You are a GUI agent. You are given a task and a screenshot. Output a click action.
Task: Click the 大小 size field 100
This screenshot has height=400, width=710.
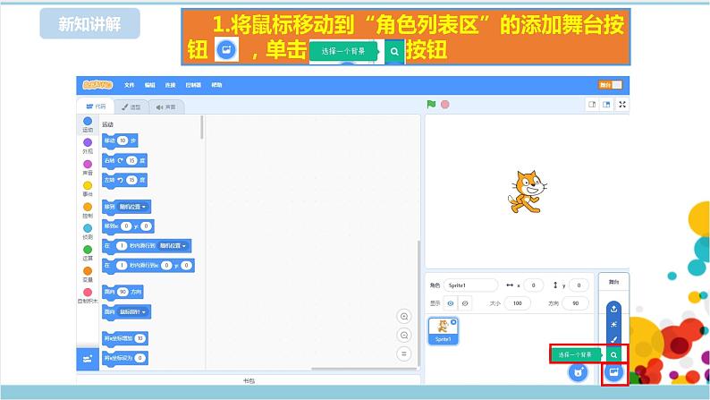point(517,303)
